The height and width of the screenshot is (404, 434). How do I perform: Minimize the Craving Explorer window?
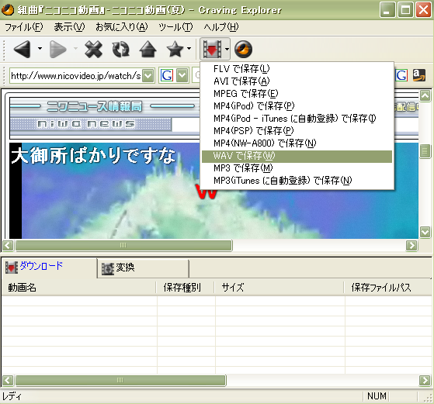tap(387, 10)
